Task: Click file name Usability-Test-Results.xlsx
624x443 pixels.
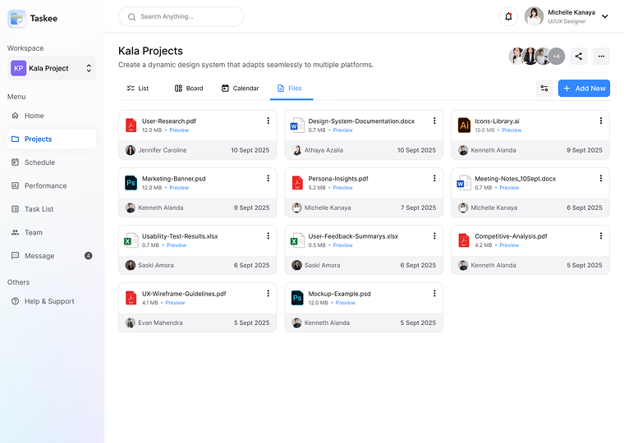Action: 180,236
